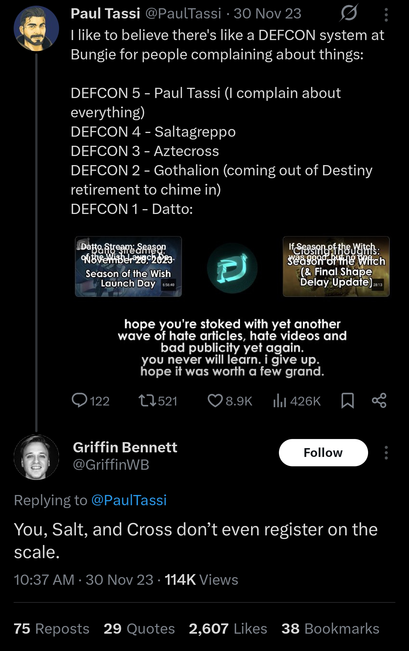Screen dimensions: 409x651
Task: Repost Paul Tassi's tweet
Action: coord(147,400)
